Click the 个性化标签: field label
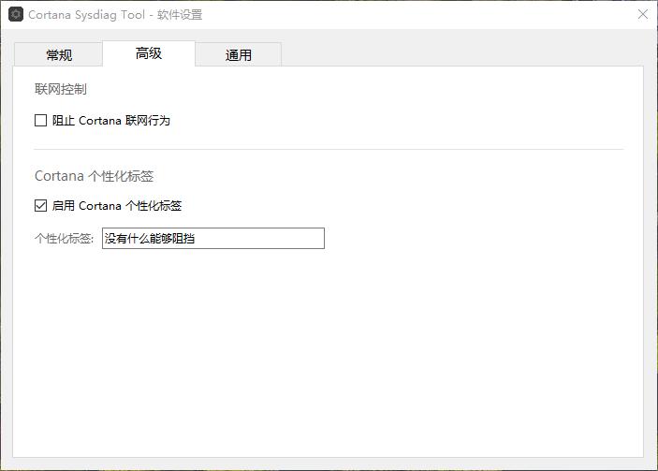 [x=65, y=239]
